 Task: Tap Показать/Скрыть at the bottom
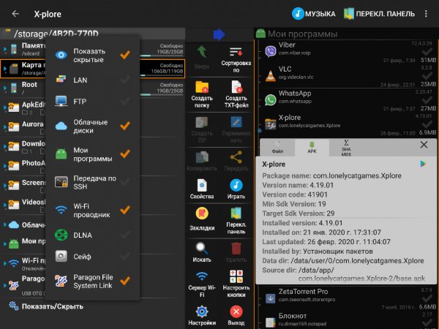click(x=53, y=306)
